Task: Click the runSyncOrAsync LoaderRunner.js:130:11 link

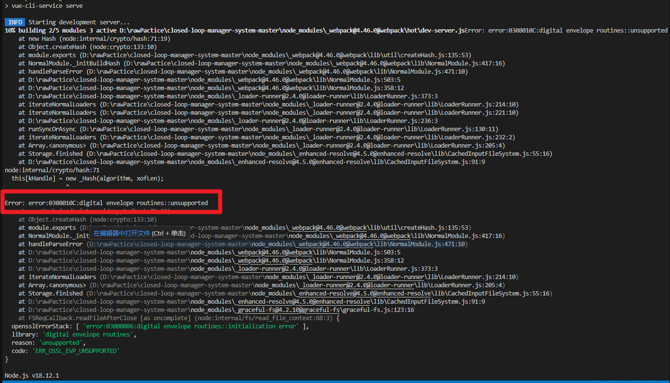Action: [289, 129]
